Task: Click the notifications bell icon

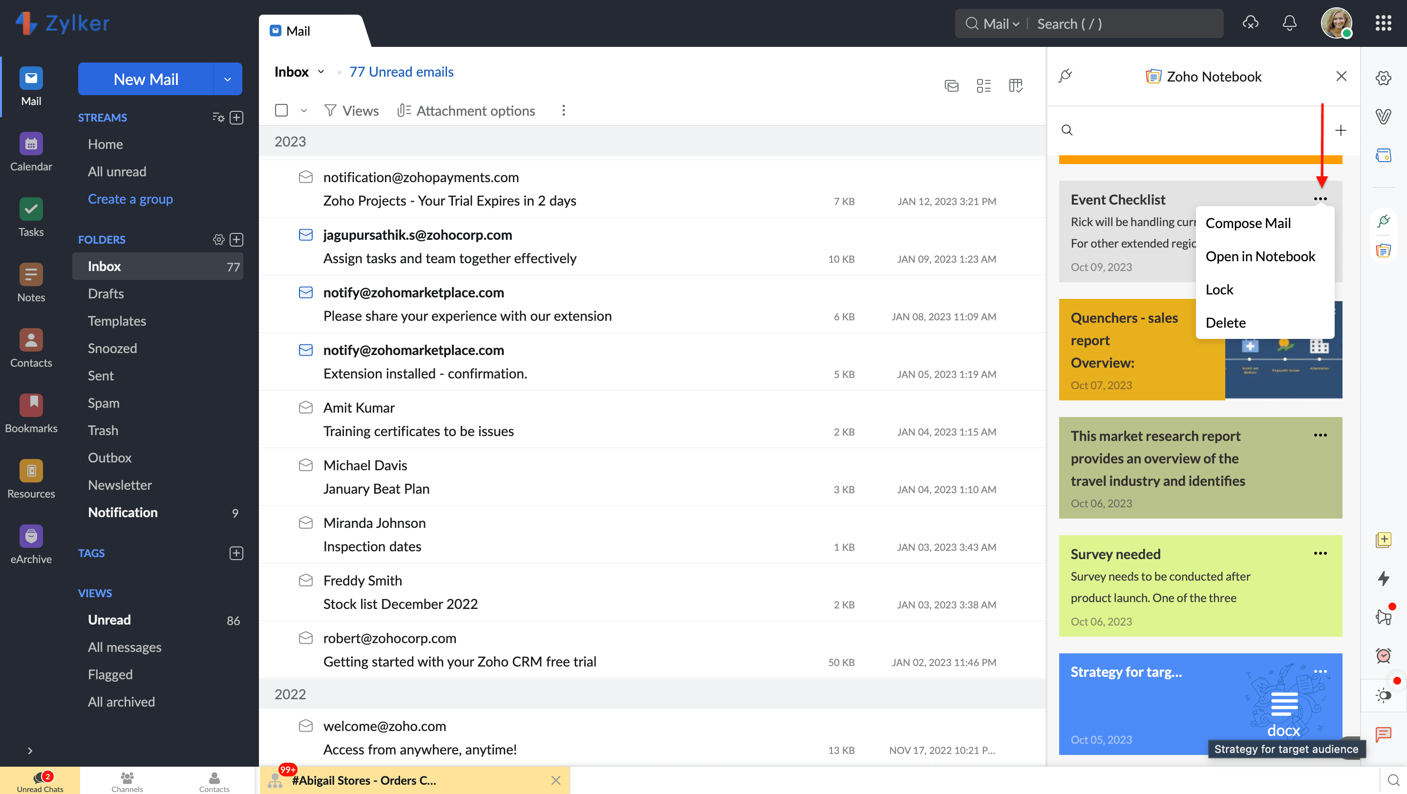Action: [1289, 23]
